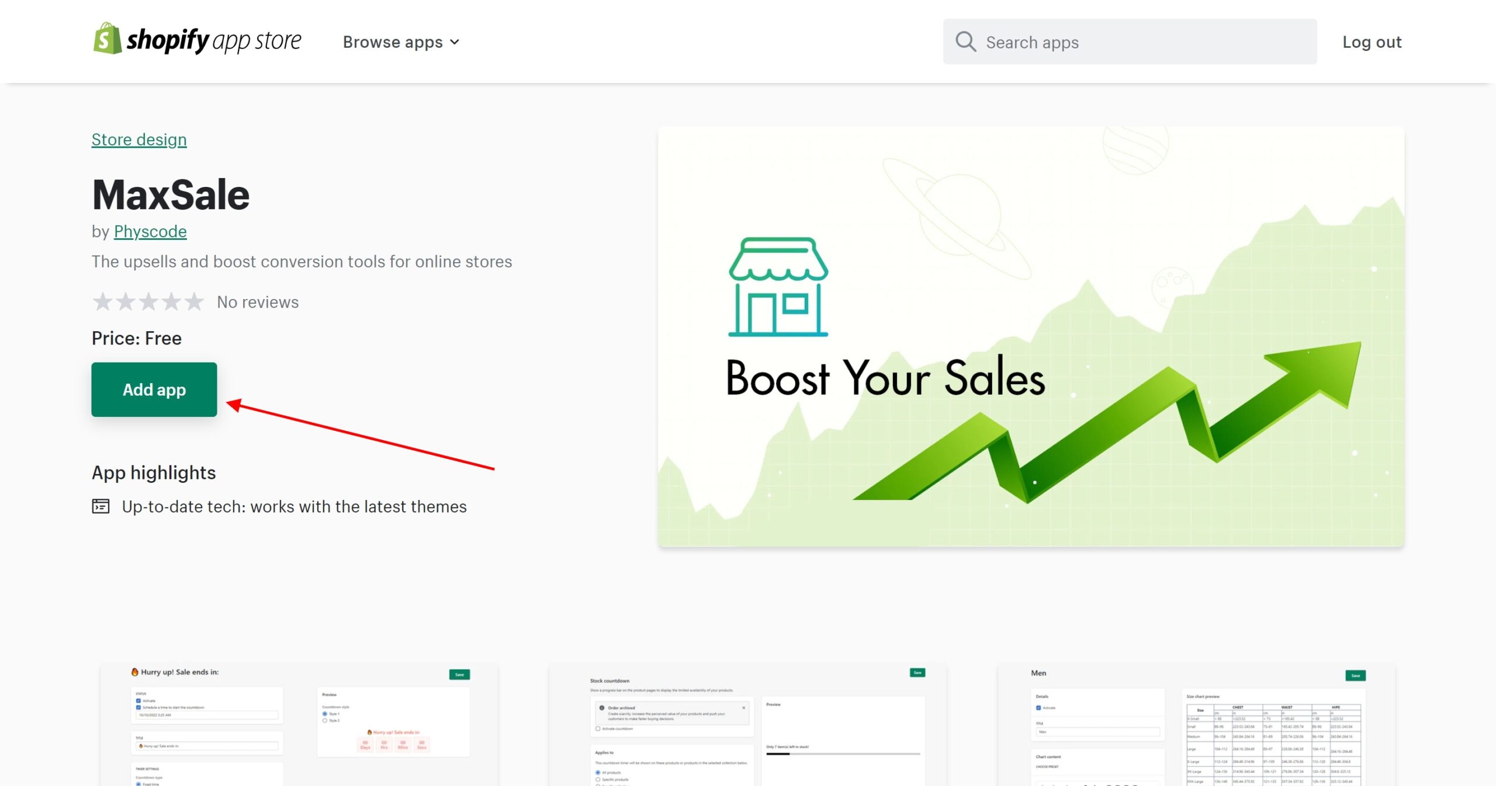Expand the Browse apps dropdown

[x=401, y=42]
